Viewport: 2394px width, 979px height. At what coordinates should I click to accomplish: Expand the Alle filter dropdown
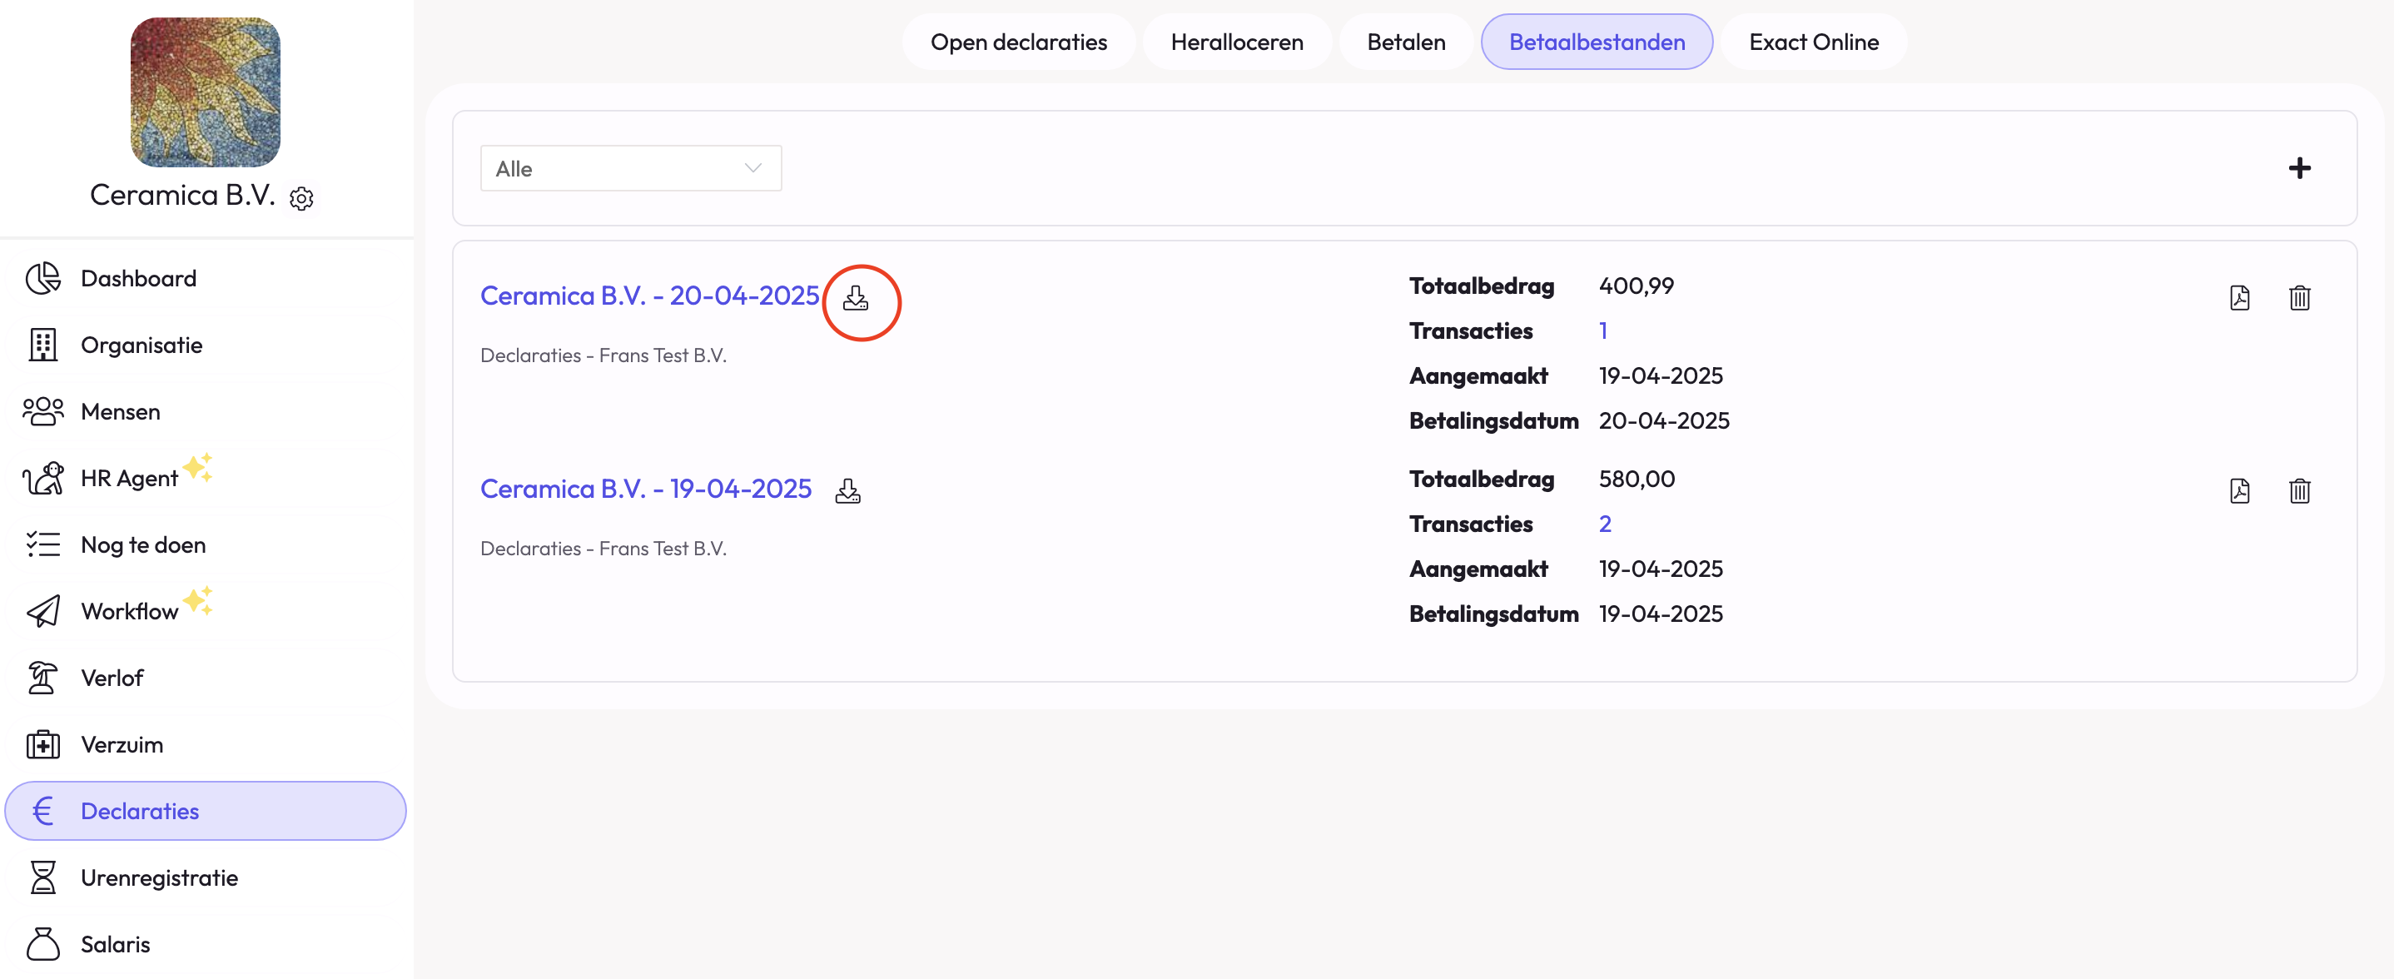coord(630,168)
